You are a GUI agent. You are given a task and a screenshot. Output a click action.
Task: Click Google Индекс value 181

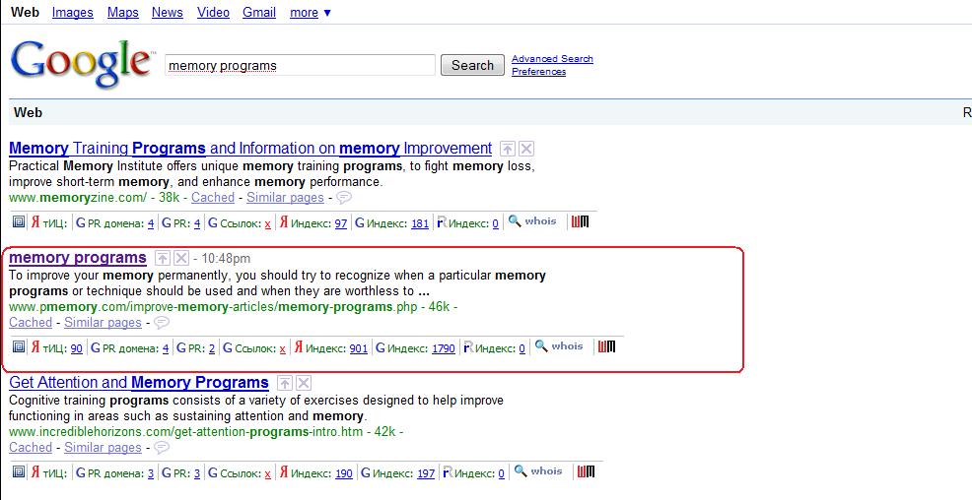click(x=420, y=223)
